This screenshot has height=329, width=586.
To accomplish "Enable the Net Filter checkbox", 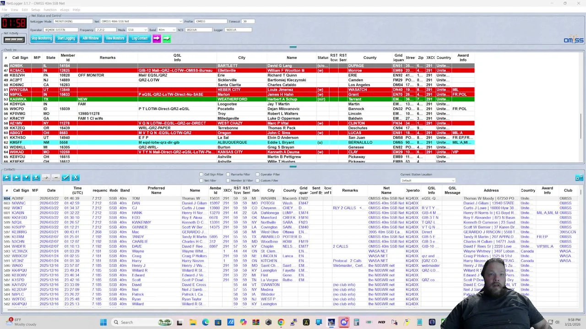I will pos(201,180).
